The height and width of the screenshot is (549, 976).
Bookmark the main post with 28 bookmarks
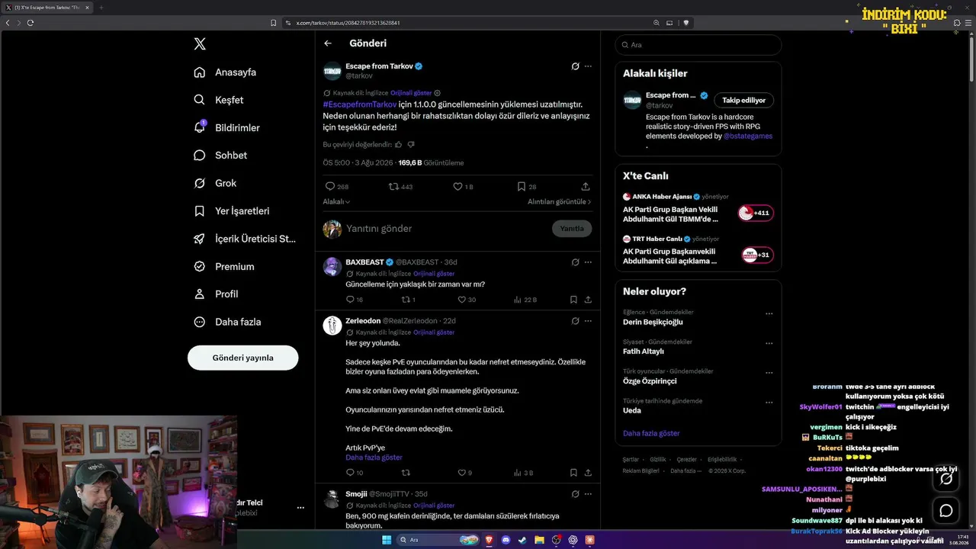click(x=526, y=186)
